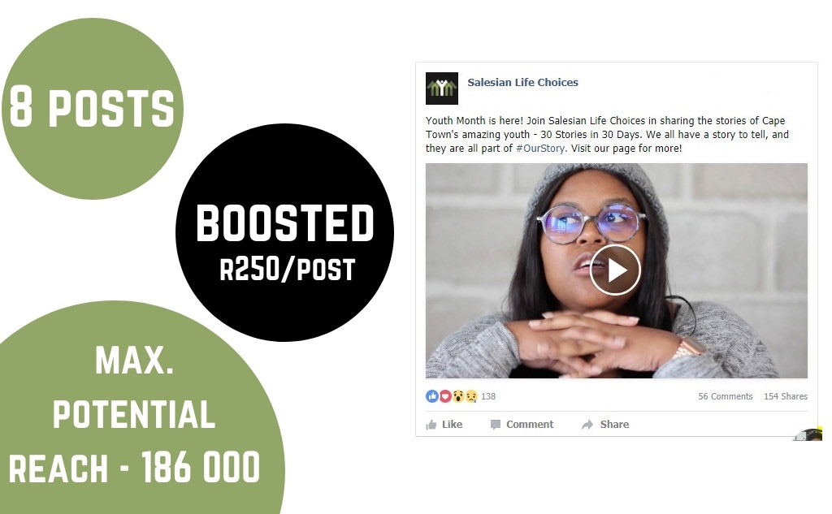Click the green 8 POSTS circle
This screenshot has width=832, height=514.
pyautogui.click(x=93, y=109)
